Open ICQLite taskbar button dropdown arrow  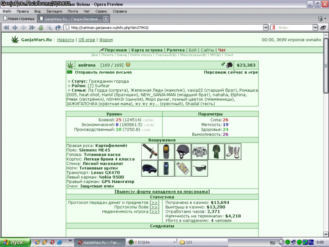[174, 242]
